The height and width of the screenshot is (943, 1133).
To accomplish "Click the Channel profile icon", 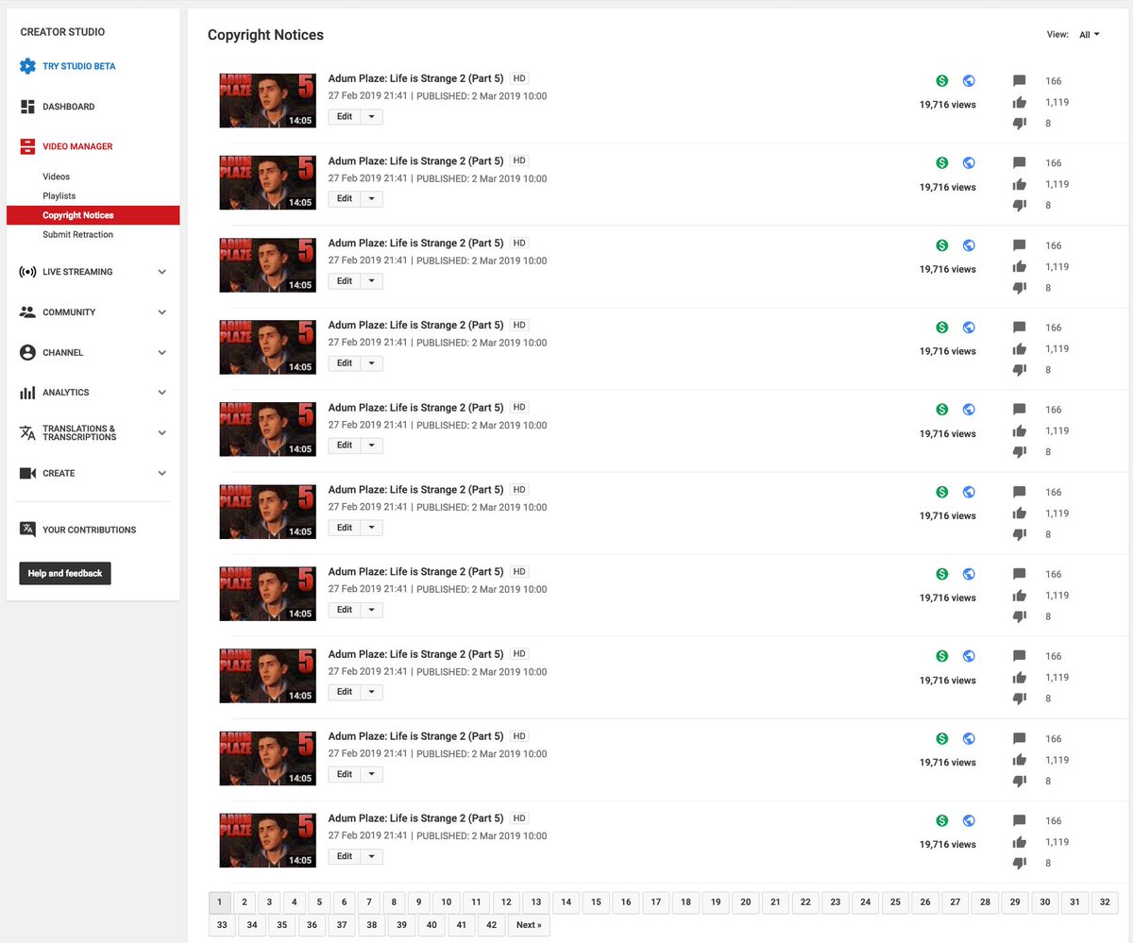I will click(x=27, y=352).
